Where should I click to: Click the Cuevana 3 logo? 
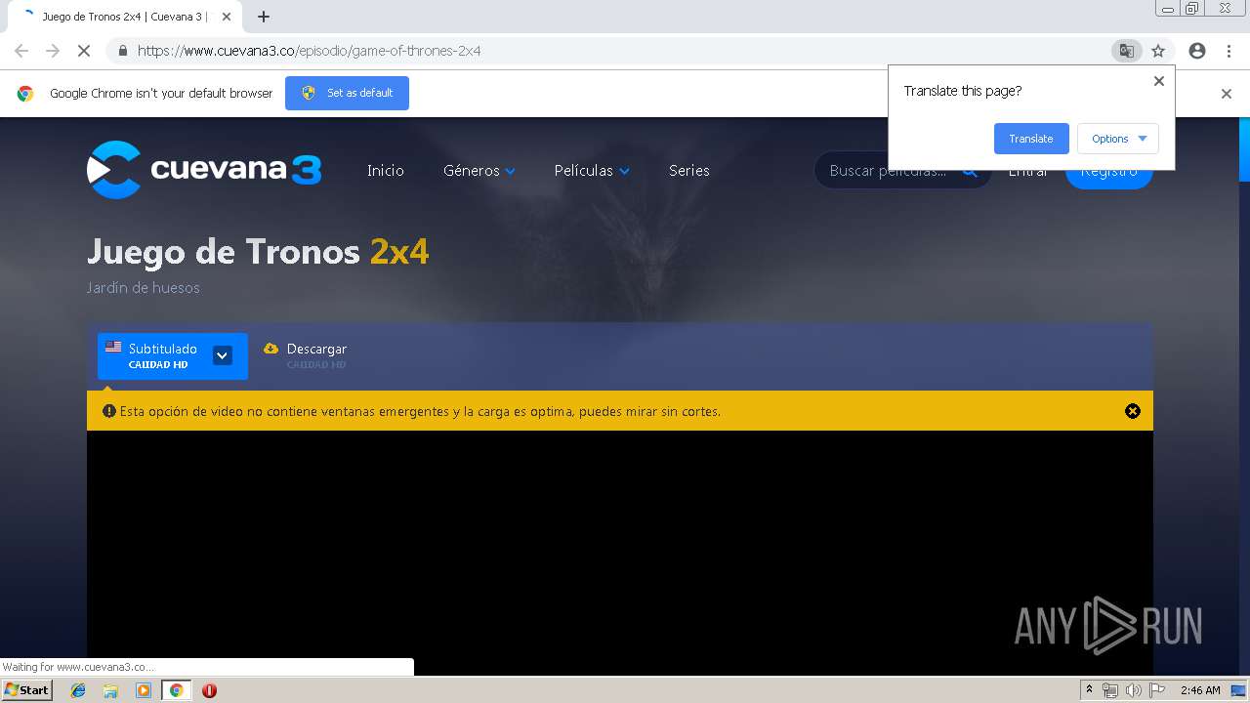coord(204,170)
